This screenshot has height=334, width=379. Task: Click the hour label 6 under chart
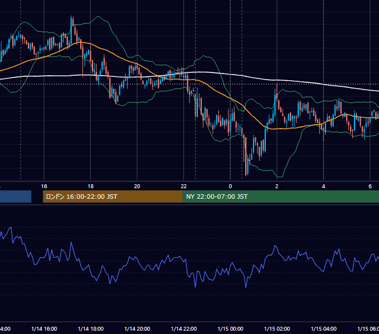pos(370,186)
